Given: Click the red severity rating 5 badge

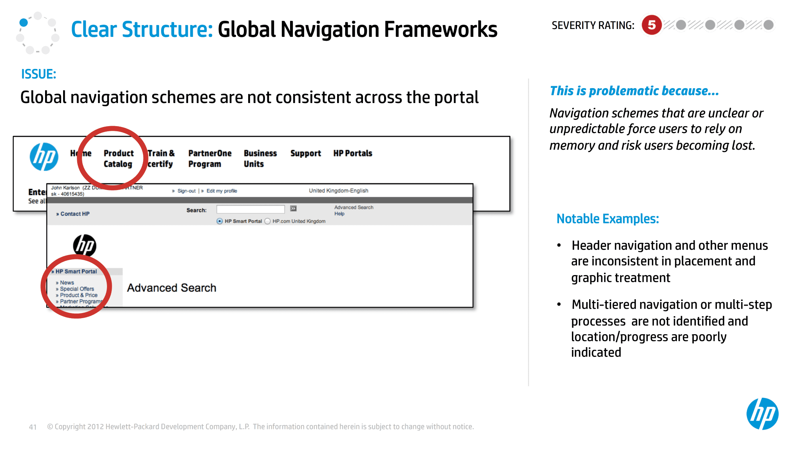Looking at the screenshot, I should [651, 25].
